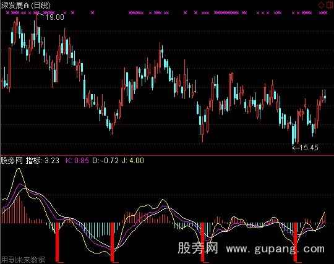Click the second red buy-signal bar

[112, 242]
